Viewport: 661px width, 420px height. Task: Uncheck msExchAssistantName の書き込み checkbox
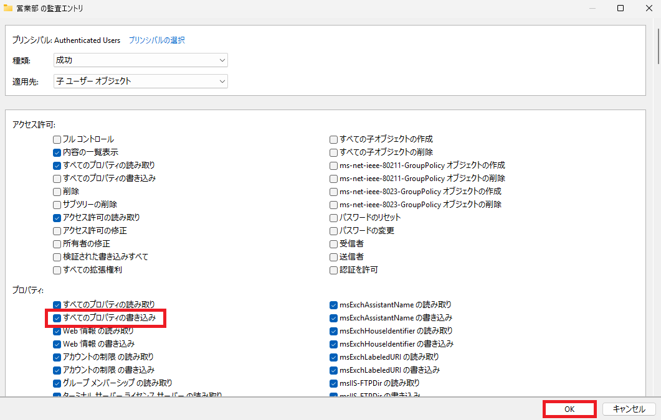pos(333,318)
